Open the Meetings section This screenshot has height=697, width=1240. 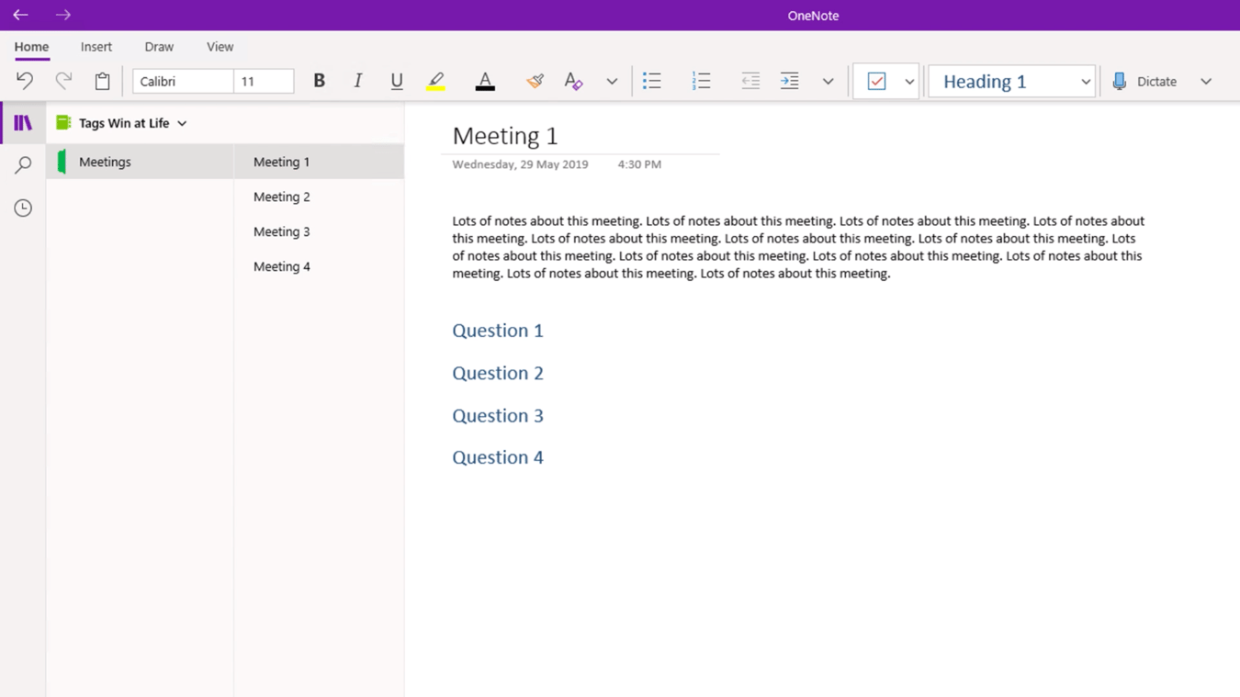(x=105, y=161)
